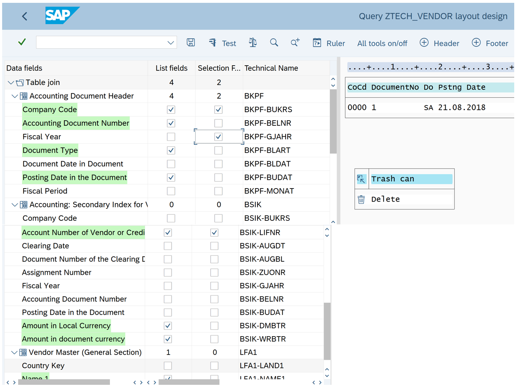The image size is (516, 388).
Task: Uncheck Company Code selection field for BKPF-BUKRS
Action: (x=218, y=110)
